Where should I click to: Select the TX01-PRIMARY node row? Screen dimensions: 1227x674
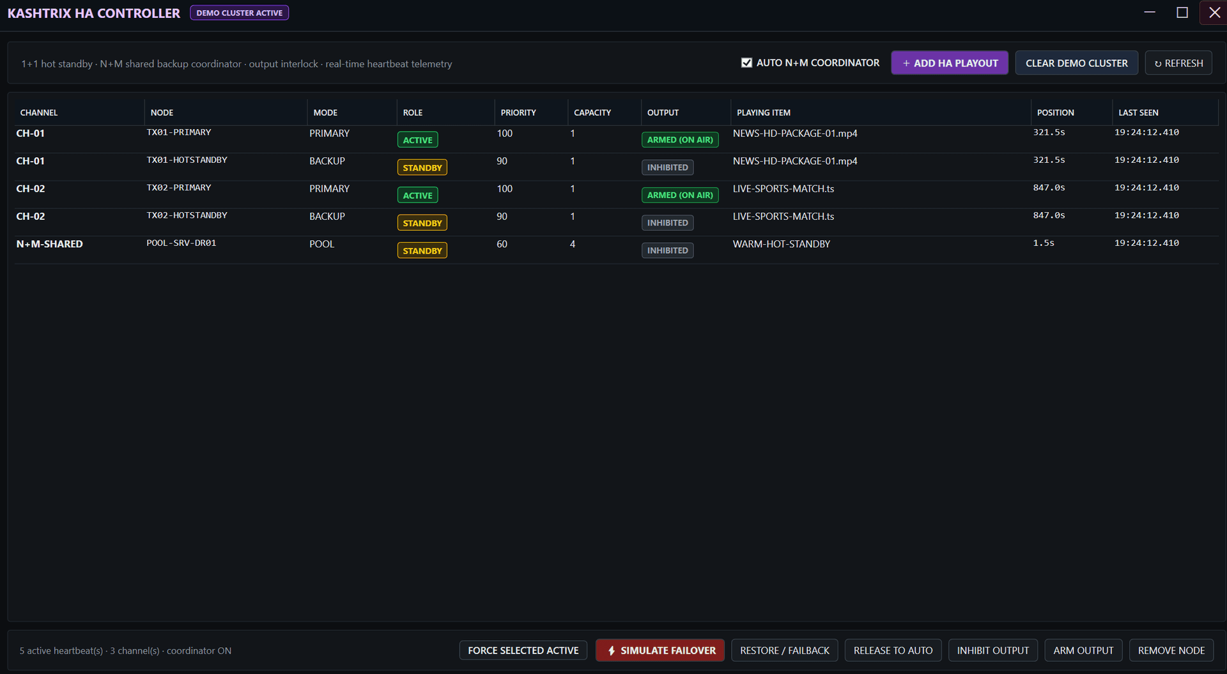(x=617, y=139)
